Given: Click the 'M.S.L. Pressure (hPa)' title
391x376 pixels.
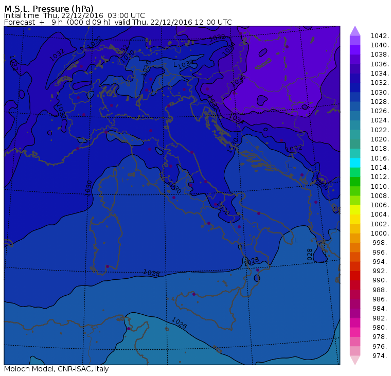Looking at the screenshot, I should (49, 9).
